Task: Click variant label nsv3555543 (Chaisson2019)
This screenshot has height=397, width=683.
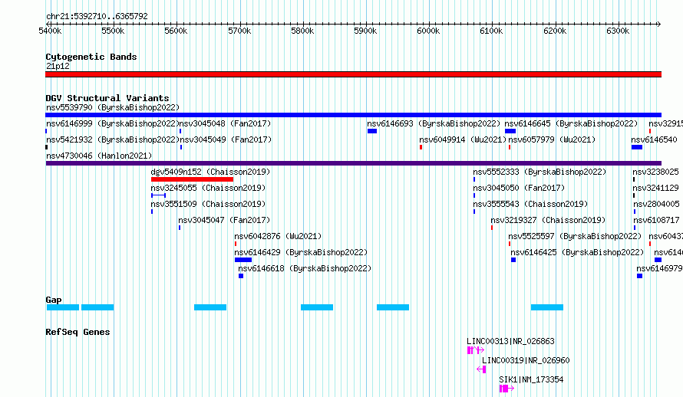Action: [x=530, y=204]
